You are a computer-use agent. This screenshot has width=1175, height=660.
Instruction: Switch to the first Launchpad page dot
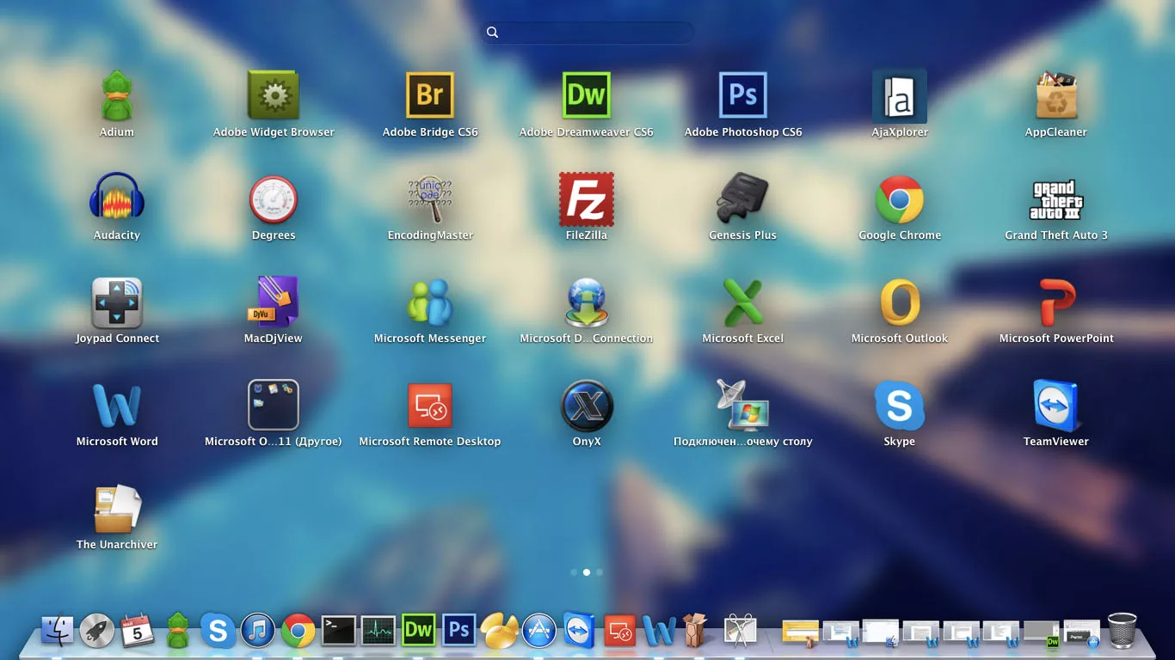tap(574, 571)
